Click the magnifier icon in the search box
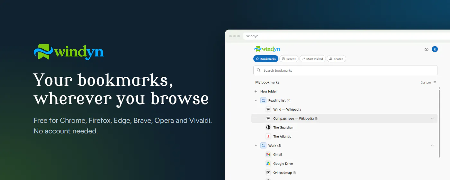This screenshot has height=180, width=450. pos(259,70)
